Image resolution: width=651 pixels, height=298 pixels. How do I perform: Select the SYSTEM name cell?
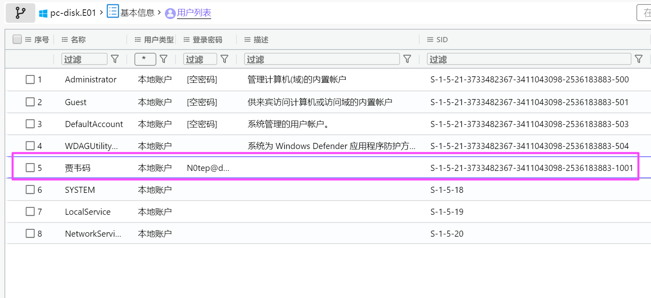point(80,190)
